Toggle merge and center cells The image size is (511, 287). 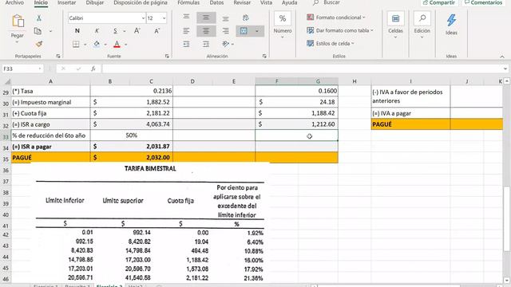click(244, 31)
